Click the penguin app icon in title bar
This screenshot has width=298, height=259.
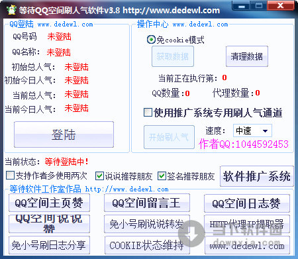click(x=11, y=10)
